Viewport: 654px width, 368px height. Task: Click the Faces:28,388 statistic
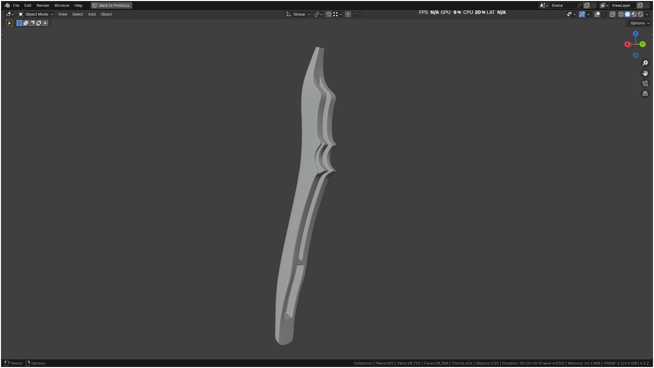pos(436,363)
